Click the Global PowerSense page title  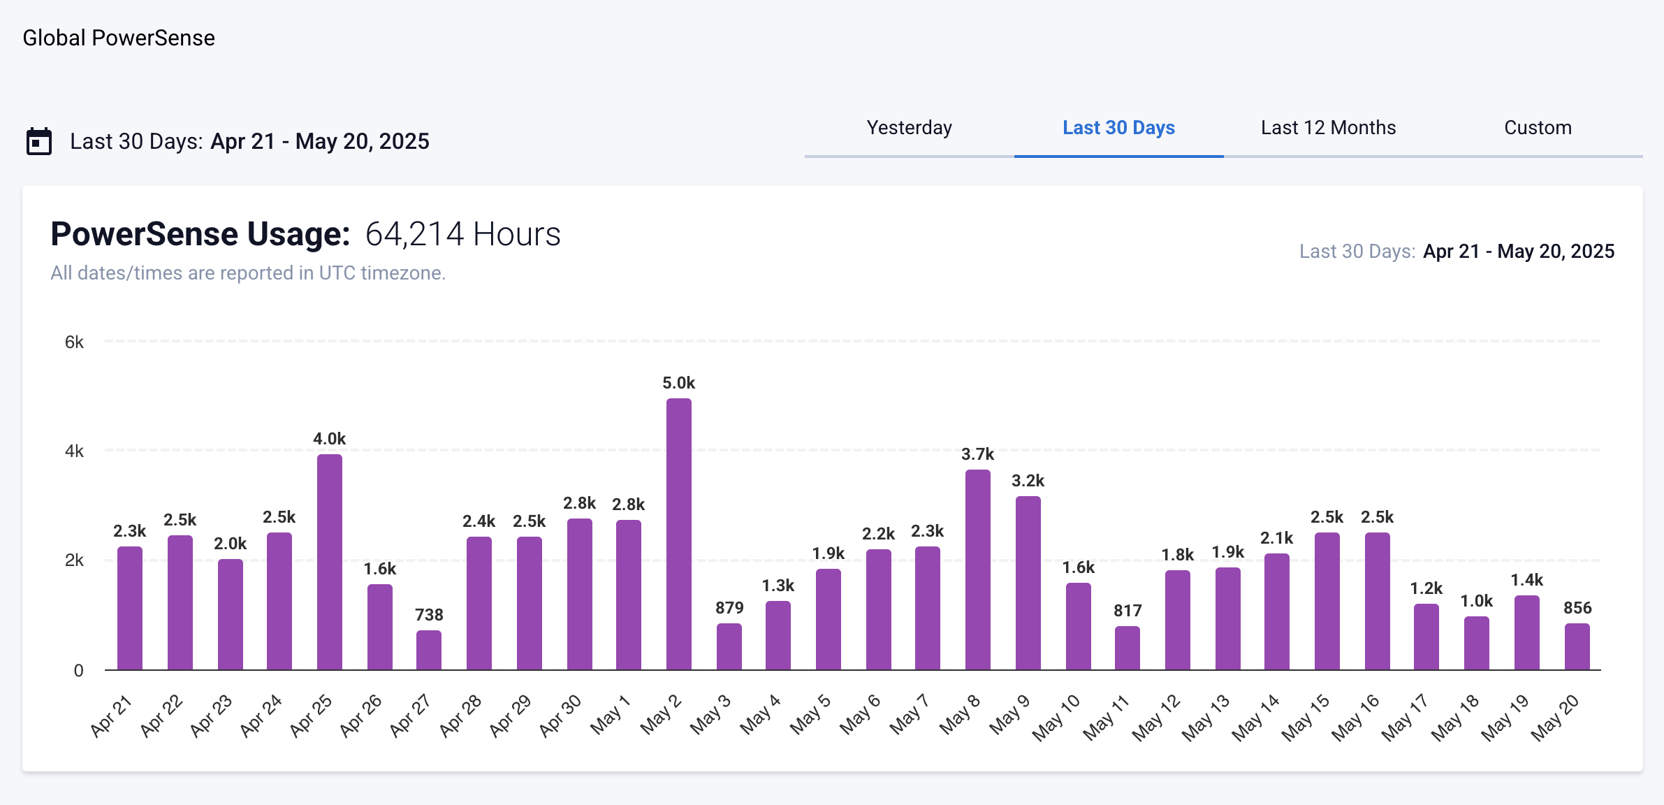pos(119,38)
